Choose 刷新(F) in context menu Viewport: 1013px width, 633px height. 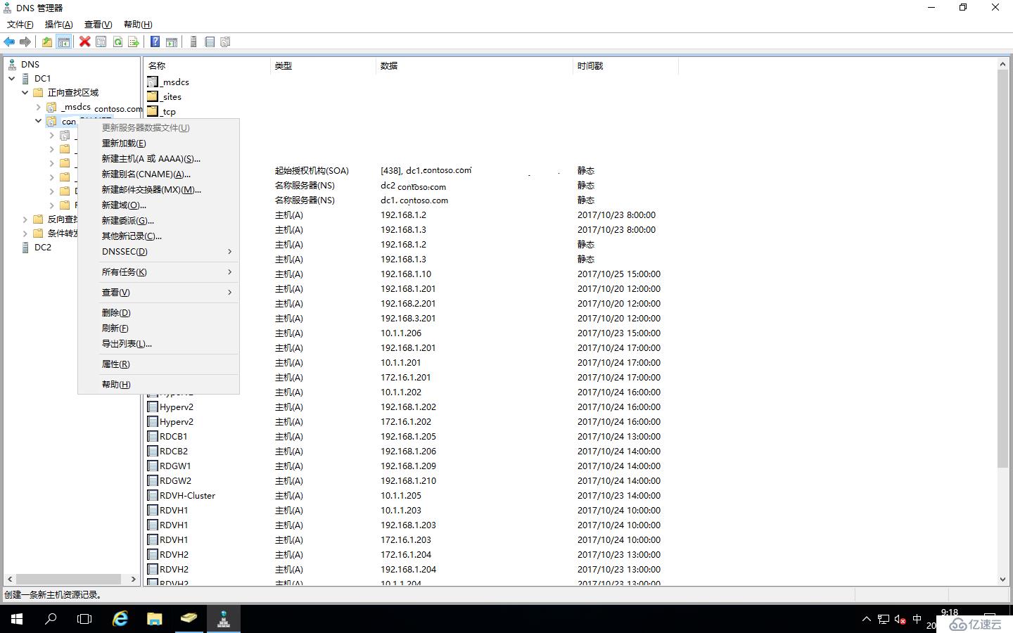point(158,328)
